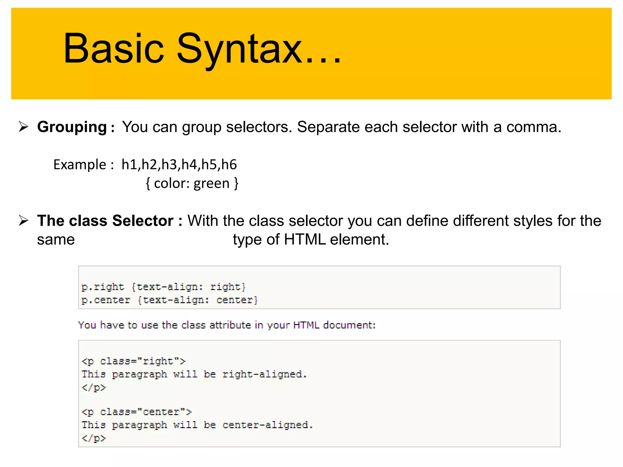Click the word 'same' below class Selector
The image size is (623, 467).
point(56,240)
